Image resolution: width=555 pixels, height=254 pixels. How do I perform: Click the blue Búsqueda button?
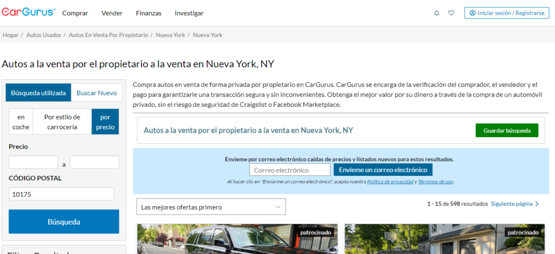(x=64, y=222)
